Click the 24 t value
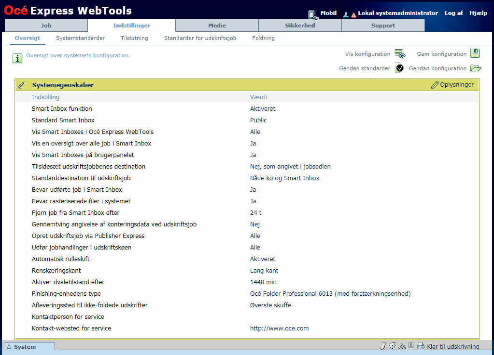The image size is (494, 355). coord(256,213)
